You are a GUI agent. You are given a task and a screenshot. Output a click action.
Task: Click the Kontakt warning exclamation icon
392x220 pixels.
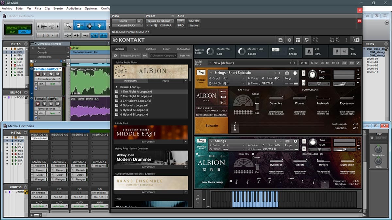pyautogui.click(x=346, y=40)
